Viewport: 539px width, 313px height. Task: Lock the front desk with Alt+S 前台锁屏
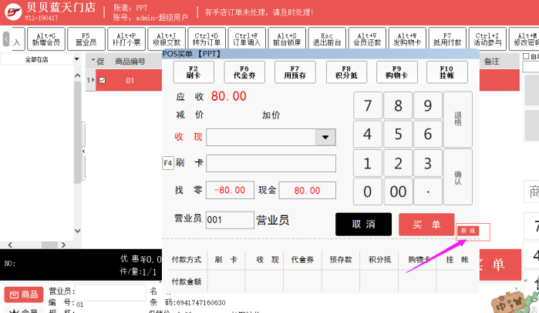(x=287, y=39)
